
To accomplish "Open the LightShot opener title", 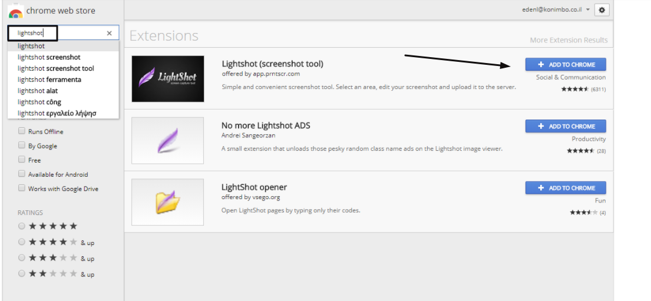I will pos(254,187).
